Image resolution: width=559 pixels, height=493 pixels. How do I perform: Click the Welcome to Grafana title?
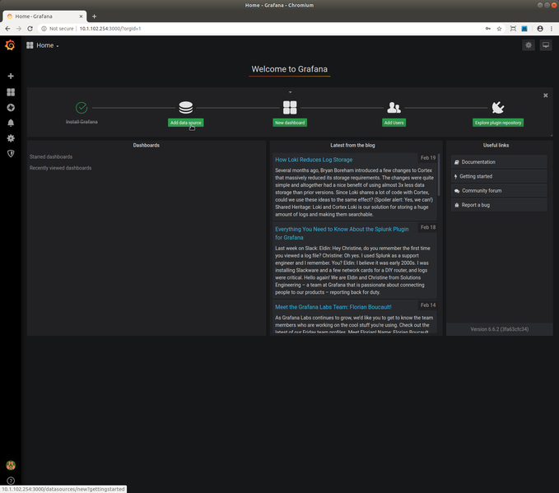[x=290, y=69]
